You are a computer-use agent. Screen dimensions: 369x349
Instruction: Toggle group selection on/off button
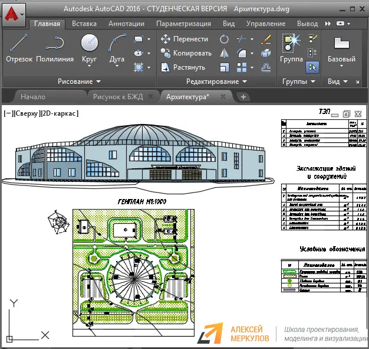312,67
